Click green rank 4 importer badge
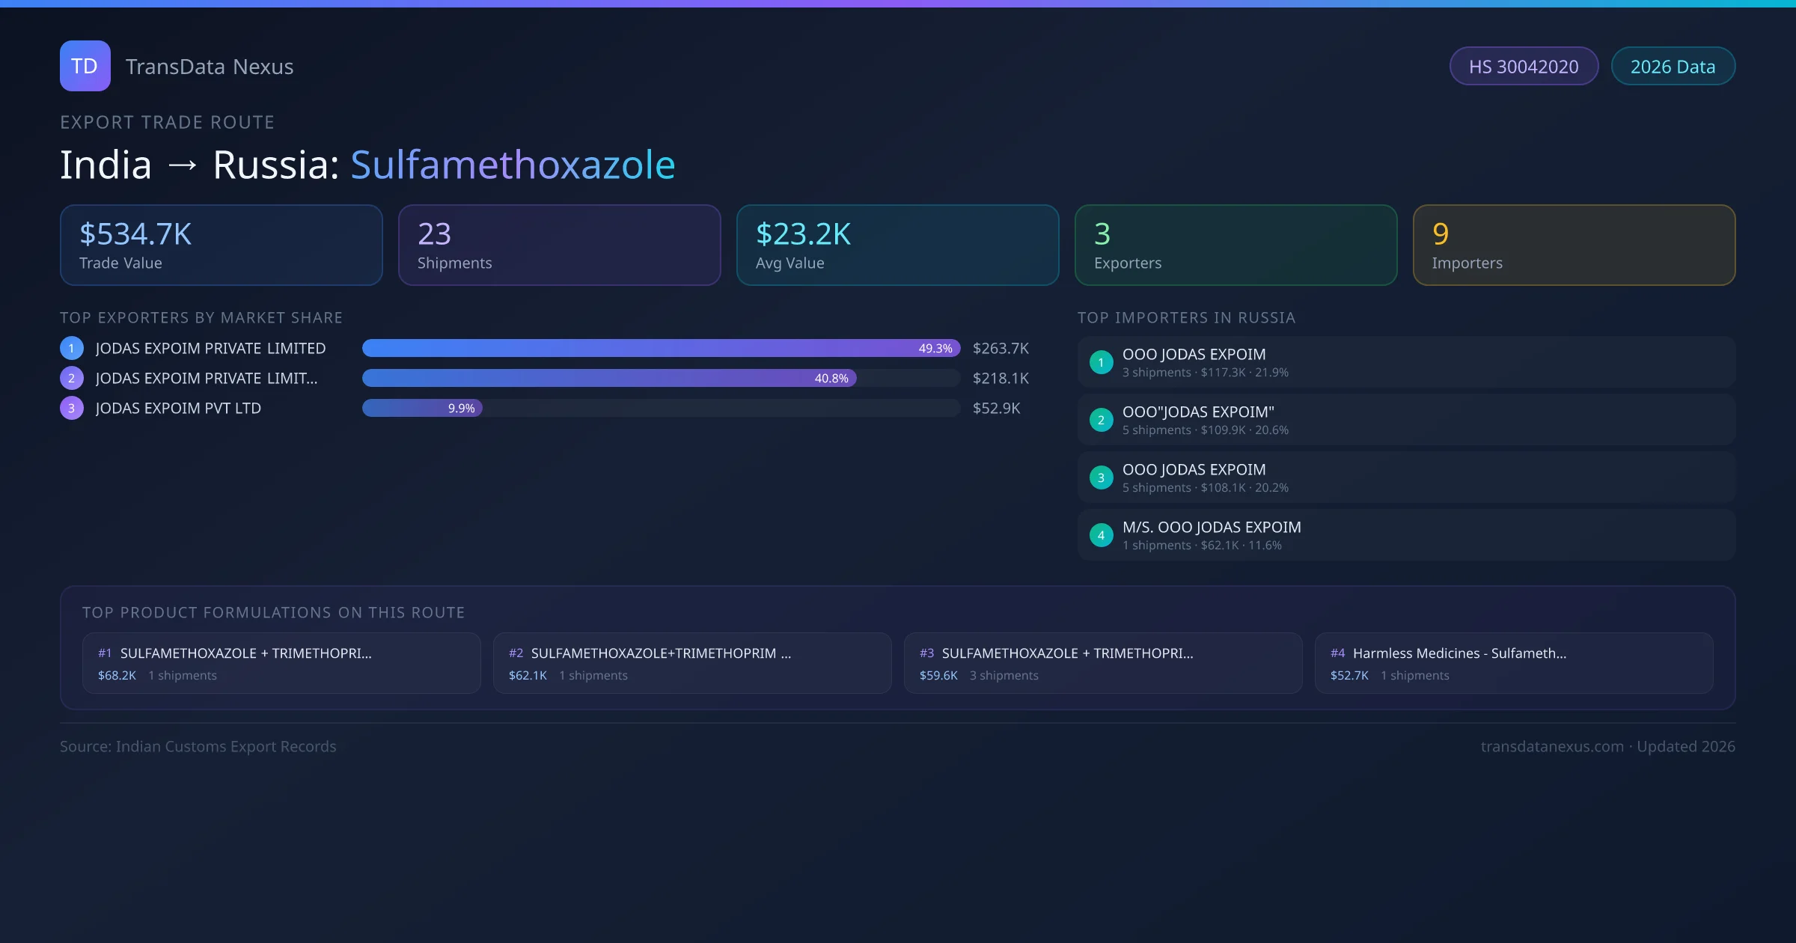Viewport: 1796px width, 943px height. click(x=1101, y=535)
